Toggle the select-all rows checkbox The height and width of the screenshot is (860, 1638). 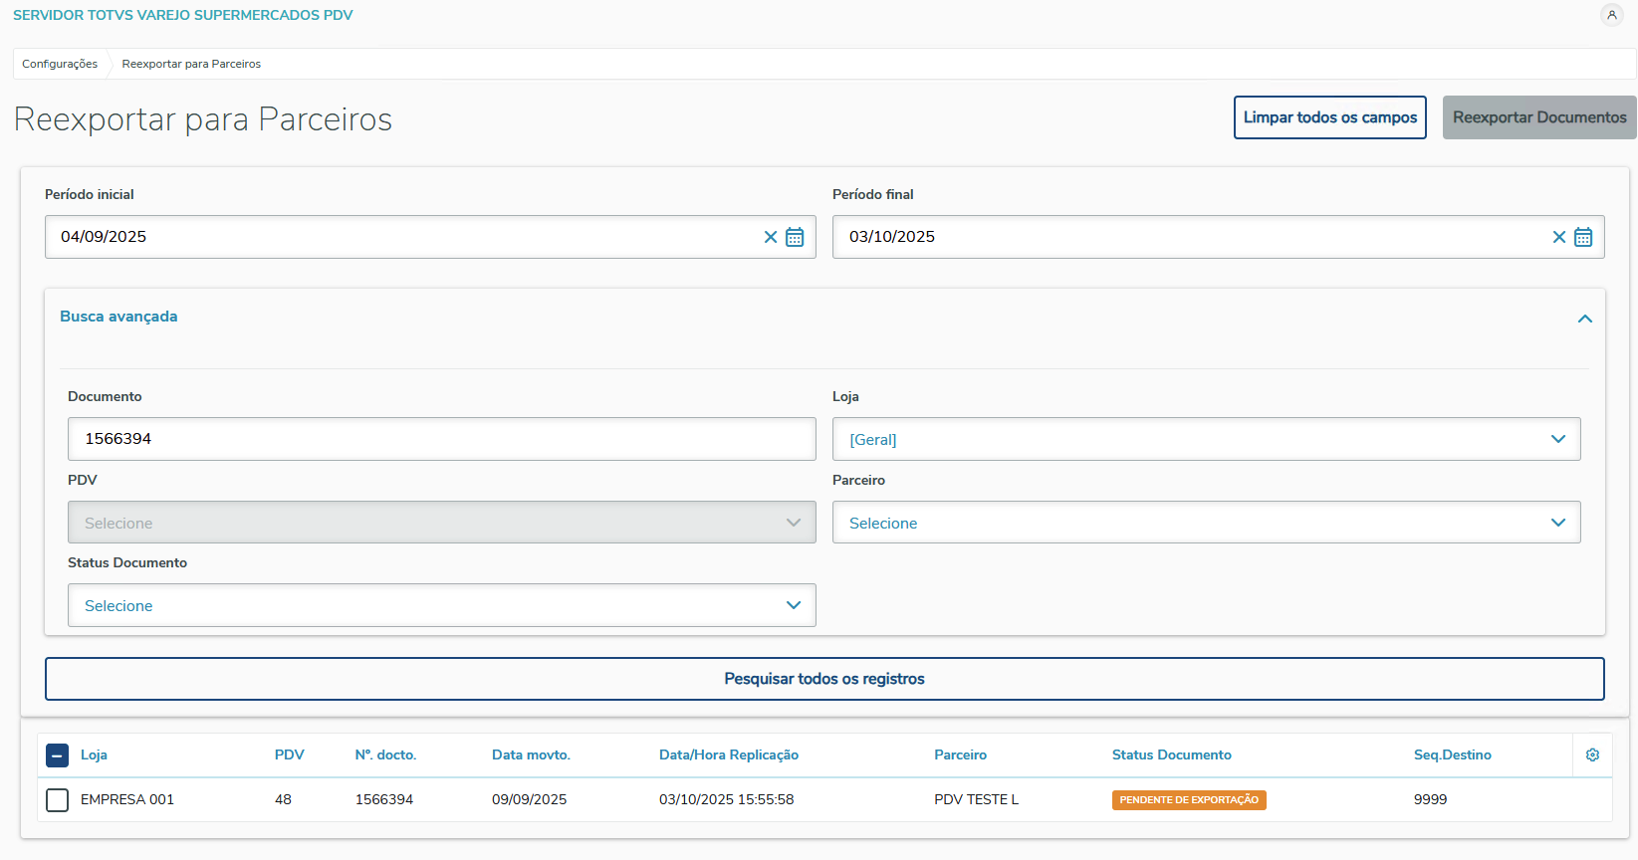[58, 755]
